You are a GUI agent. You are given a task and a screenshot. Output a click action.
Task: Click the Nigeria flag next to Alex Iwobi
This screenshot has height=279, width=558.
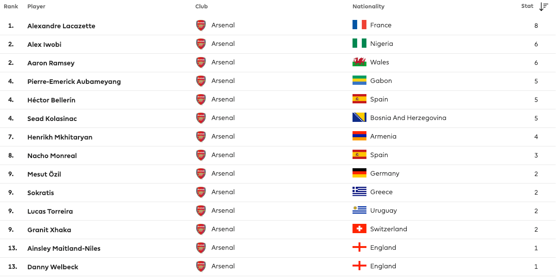359,44
